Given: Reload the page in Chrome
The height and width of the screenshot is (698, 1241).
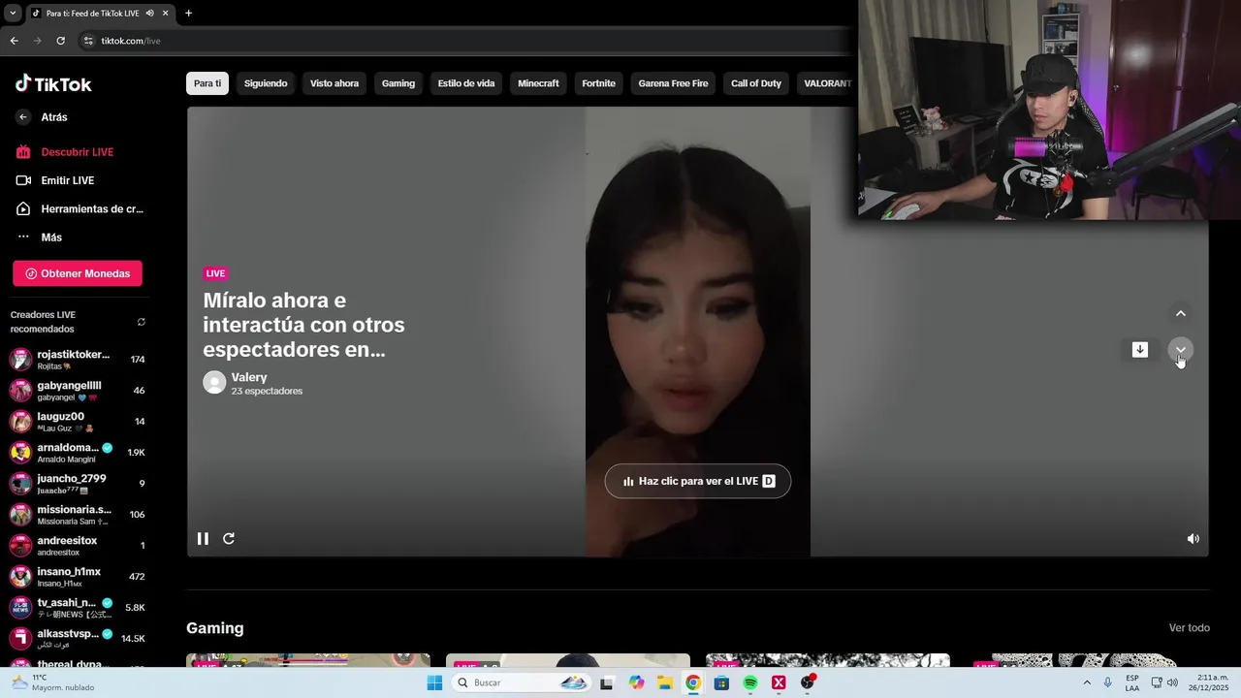Looking at the screenshot, I should tap(60, 41).
